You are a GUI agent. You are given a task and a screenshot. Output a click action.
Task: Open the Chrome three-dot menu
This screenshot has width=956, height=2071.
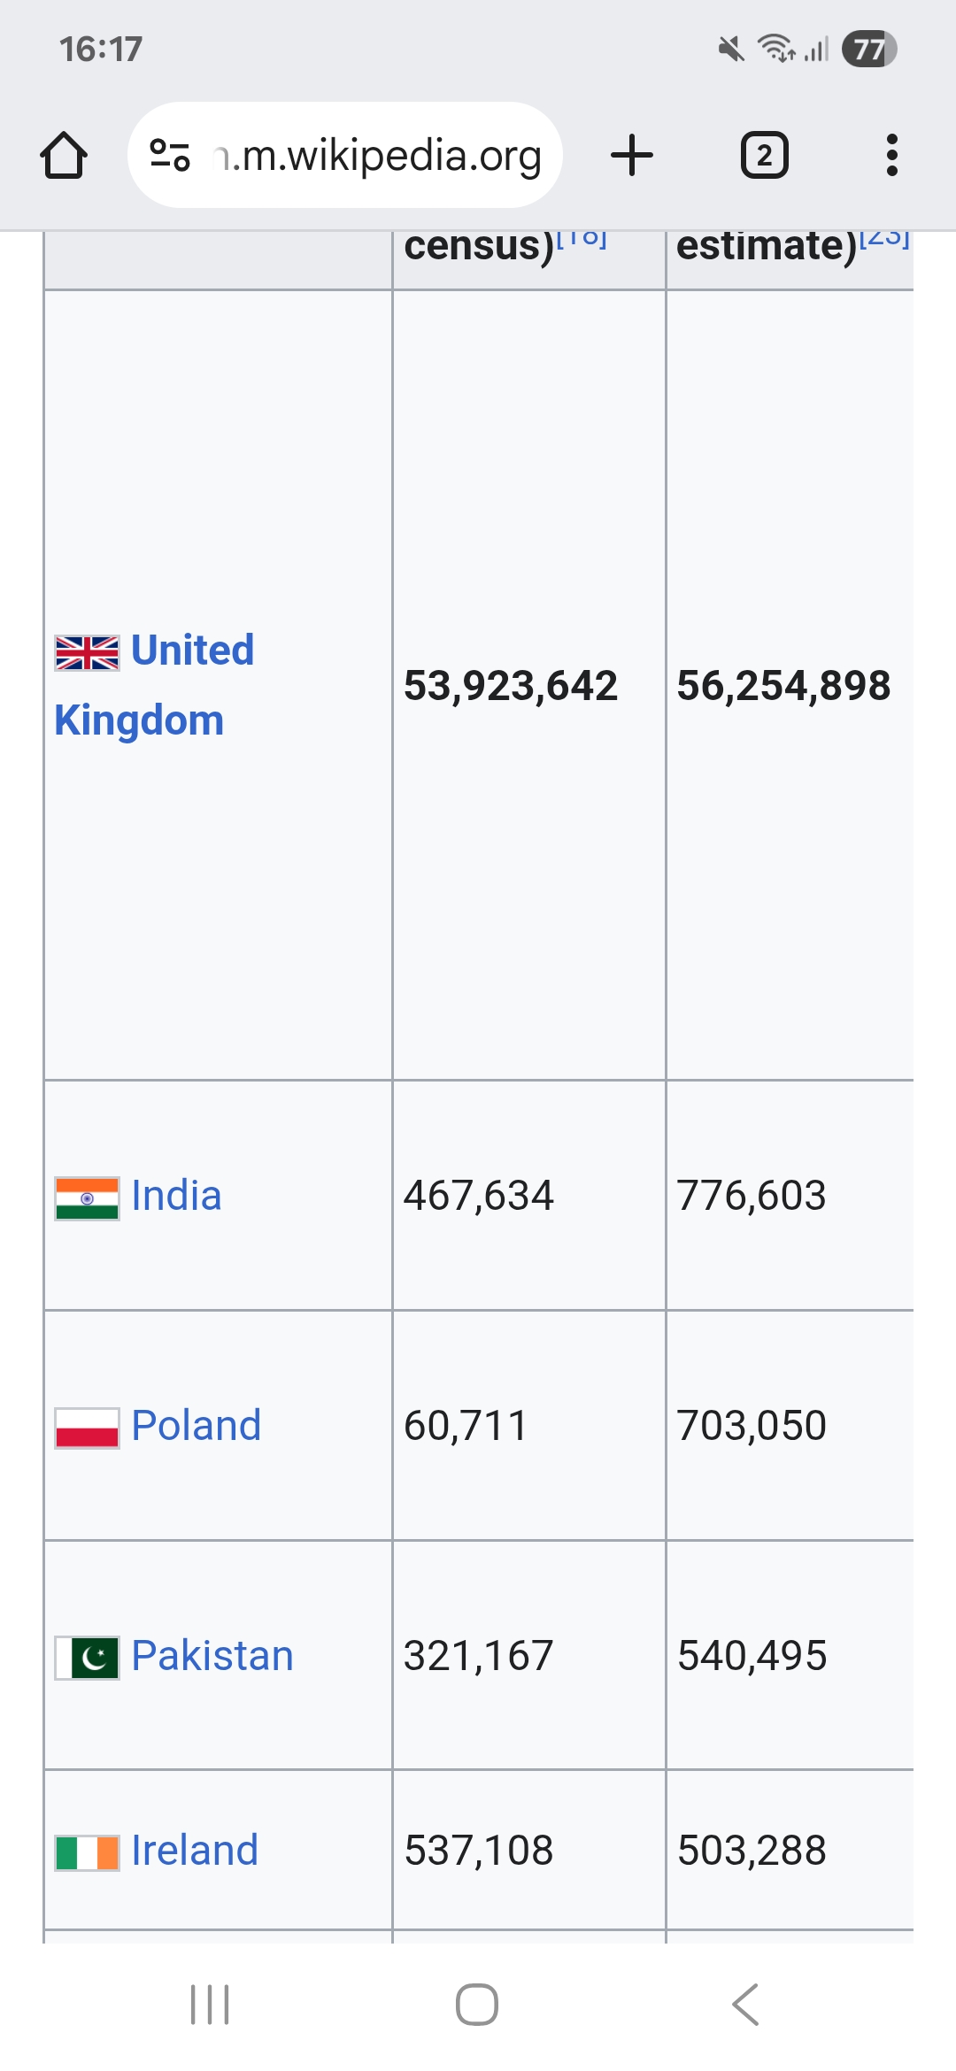[891, 156]
